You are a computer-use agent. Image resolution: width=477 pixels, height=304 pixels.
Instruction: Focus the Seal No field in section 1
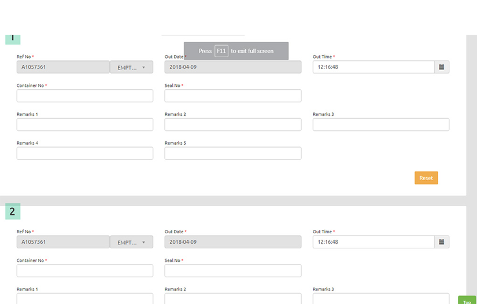tap(233, 96)
